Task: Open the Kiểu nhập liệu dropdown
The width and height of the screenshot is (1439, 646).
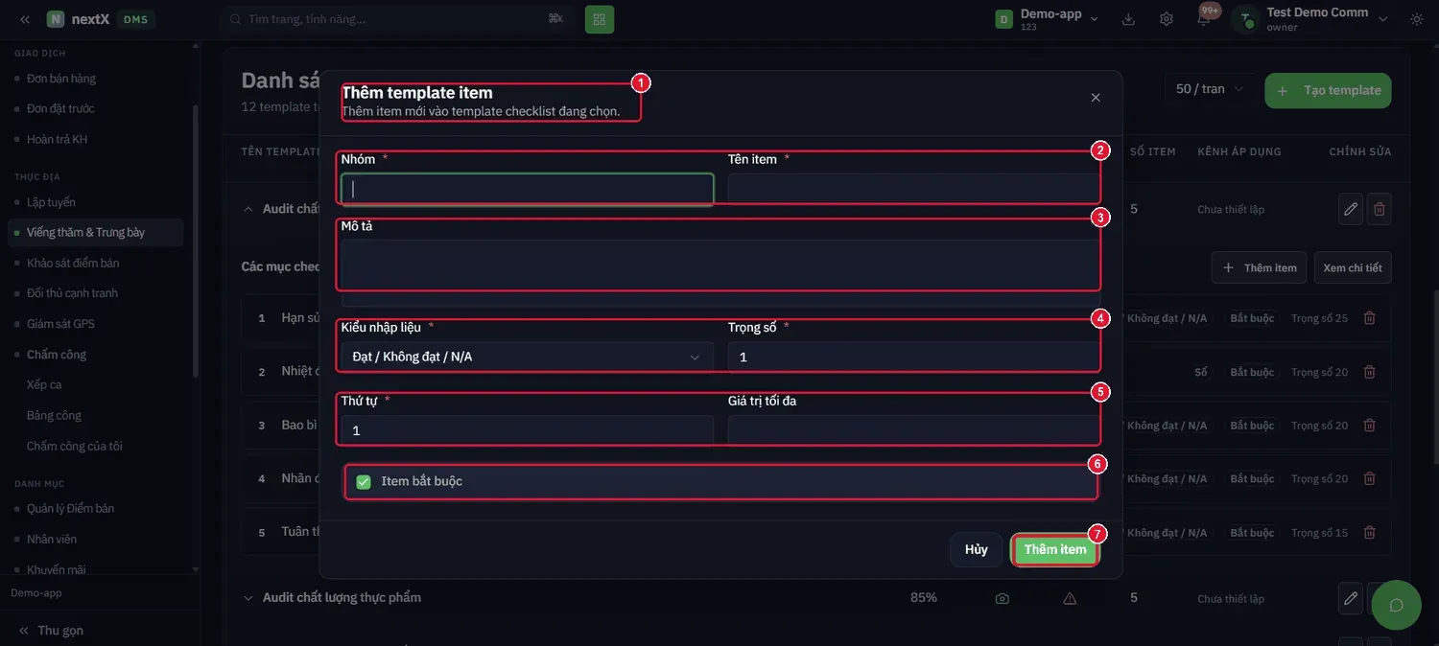Action: click(527, 357)
